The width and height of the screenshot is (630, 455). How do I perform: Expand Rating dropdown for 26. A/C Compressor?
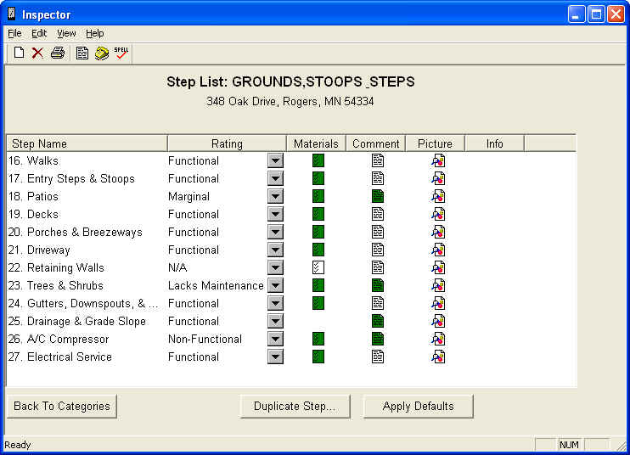coord(275,339)
